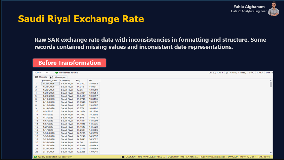Click the results vertical scrollbar thumb

click(x=271, y=84)
